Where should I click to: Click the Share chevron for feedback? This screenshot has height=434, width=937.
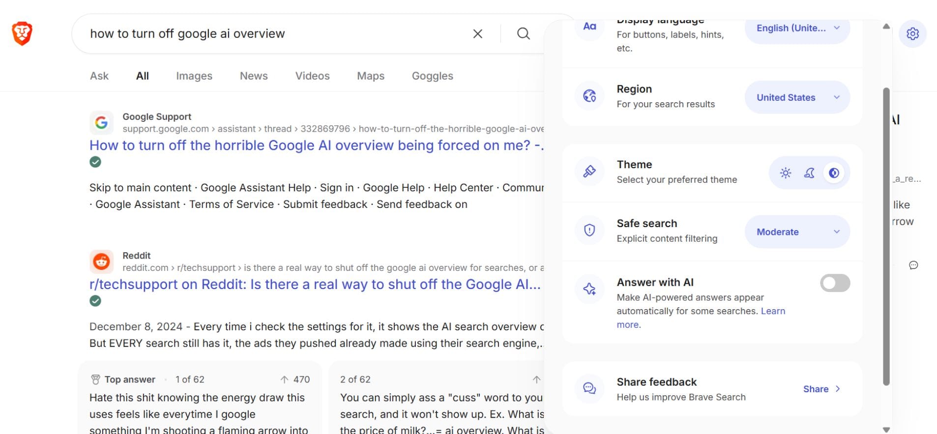coord(838,389)
